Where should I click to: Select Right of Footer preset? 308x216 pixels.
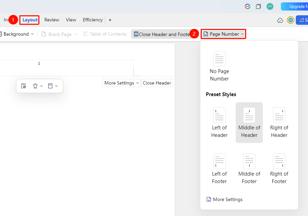[279, 169]
